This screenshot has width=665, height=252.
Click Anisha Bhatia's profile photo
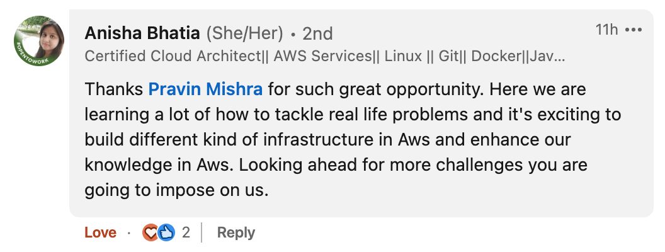coord(39,42)
